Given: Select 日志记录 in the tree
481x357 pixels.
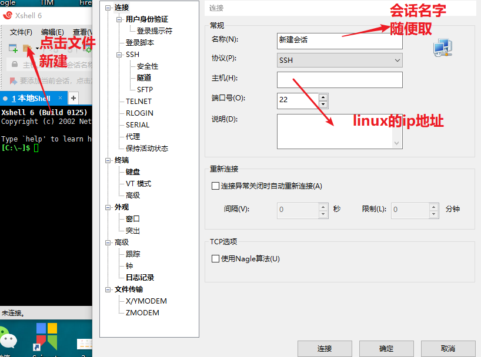Looking at the screenshot, I should (140, 278).
